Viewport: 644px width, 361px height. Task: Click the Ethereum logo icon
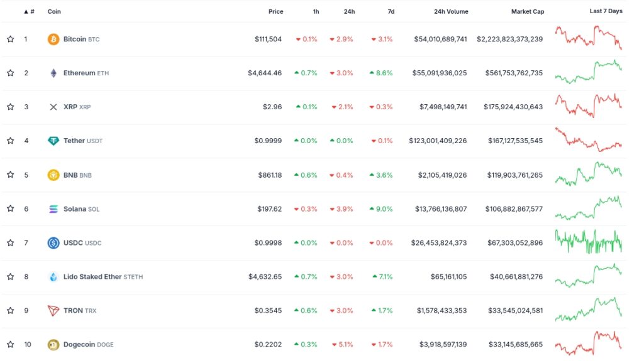tap(53, 73)
